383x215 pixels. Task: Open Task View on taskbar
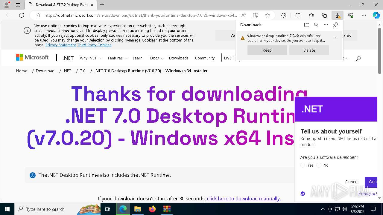pos(108,209)
